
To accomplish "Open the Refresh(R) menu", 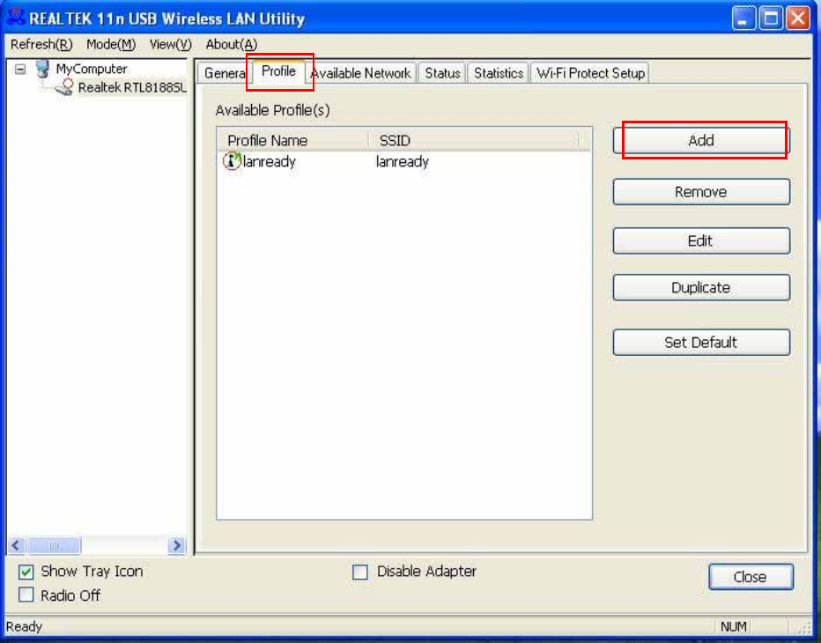I will click(x=41, y=45).
